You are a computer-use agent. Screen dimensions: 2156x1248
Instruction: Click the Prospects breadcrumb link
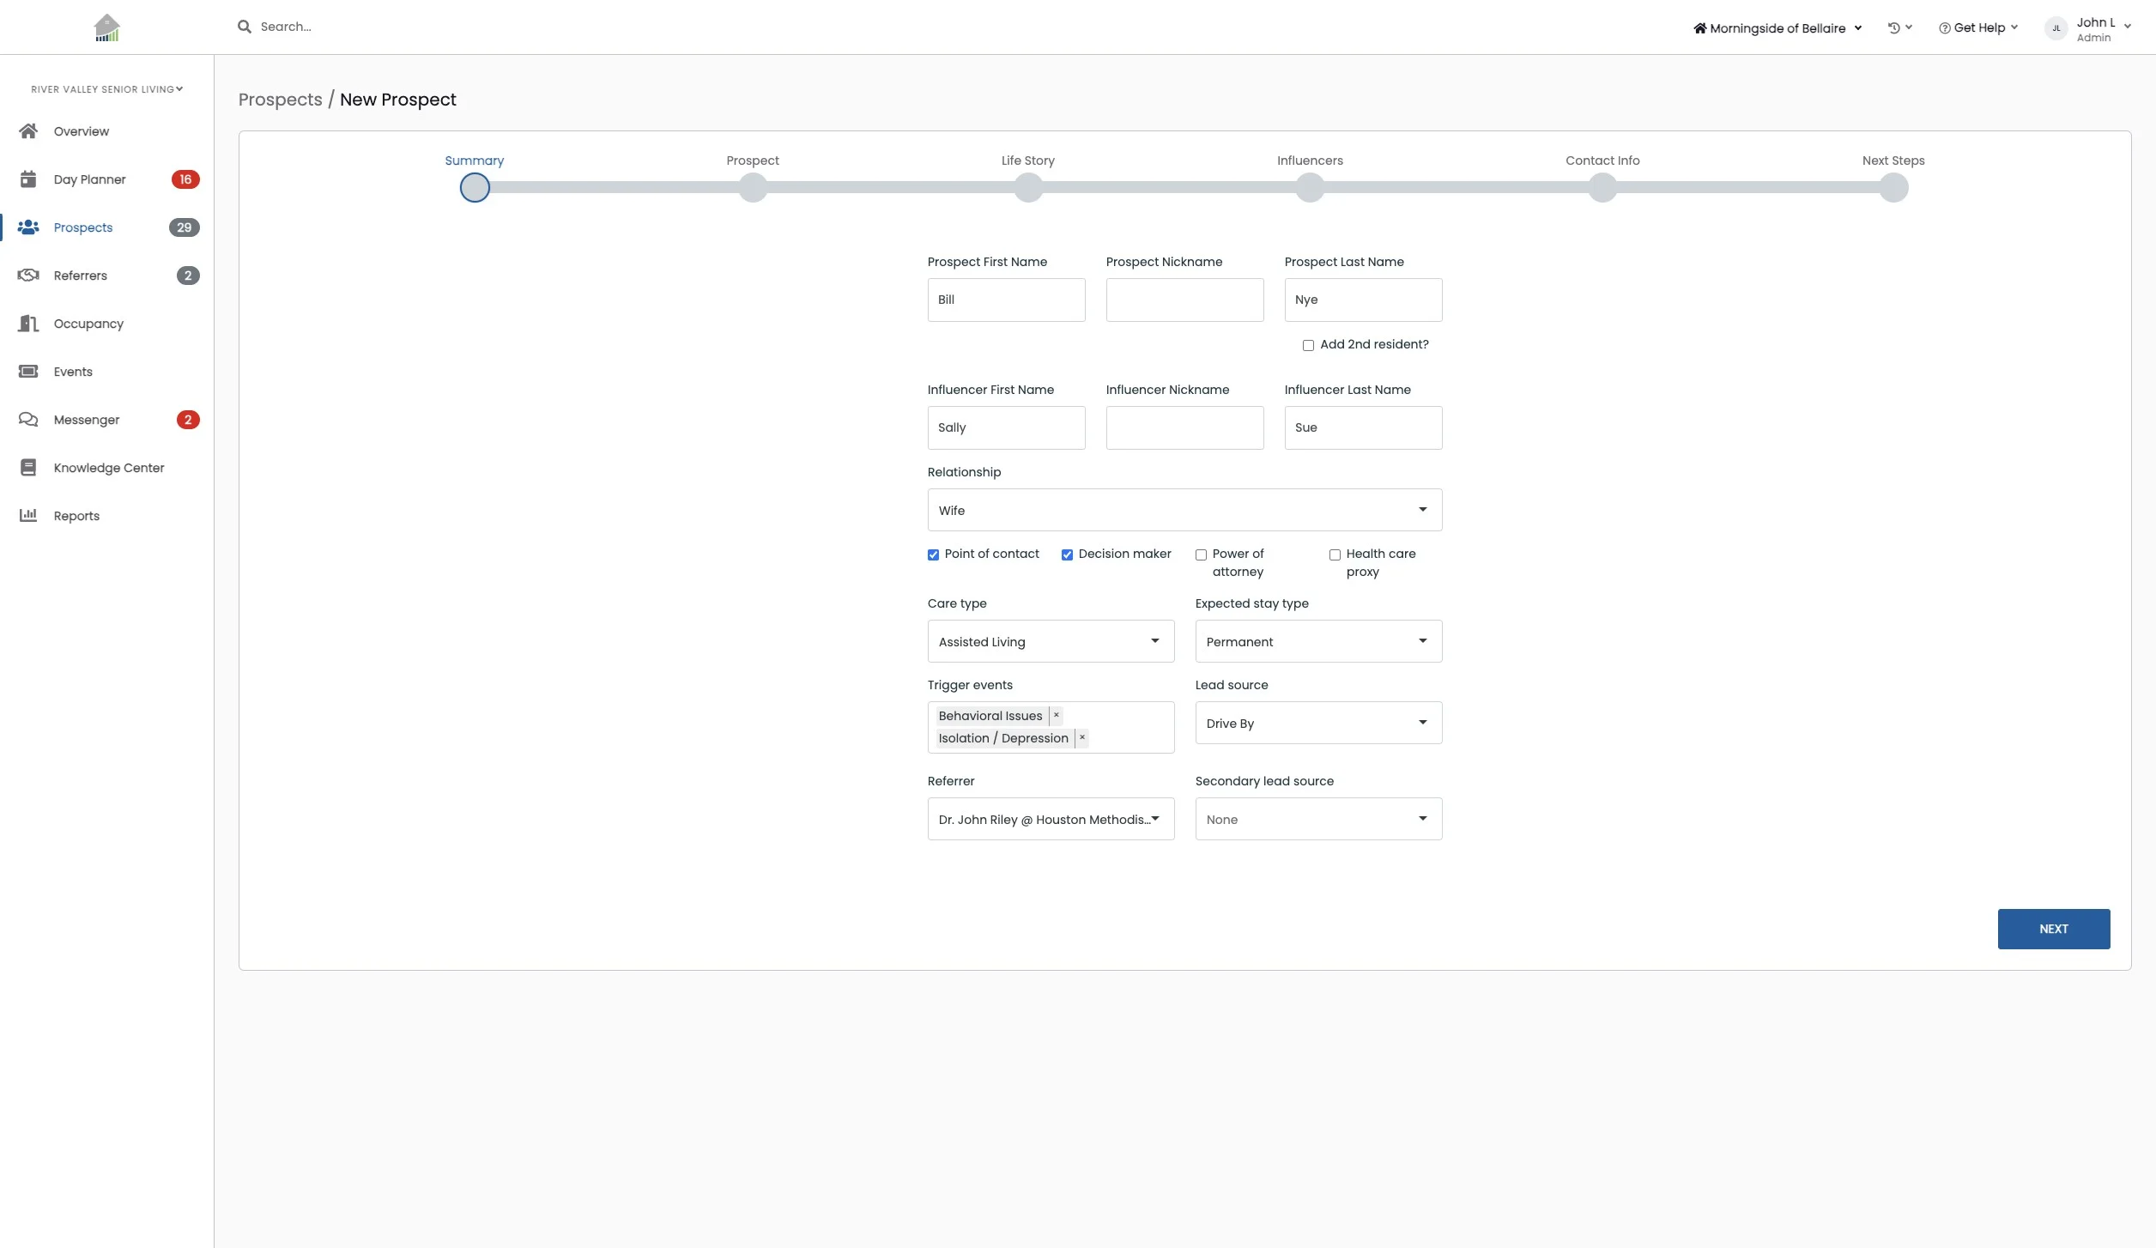pos(280,100)
